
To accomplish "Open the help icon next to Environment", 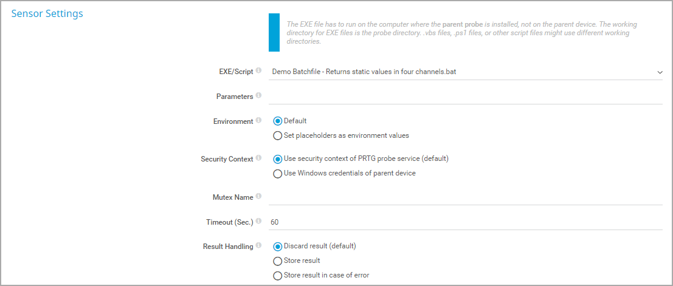I will 258,120.
